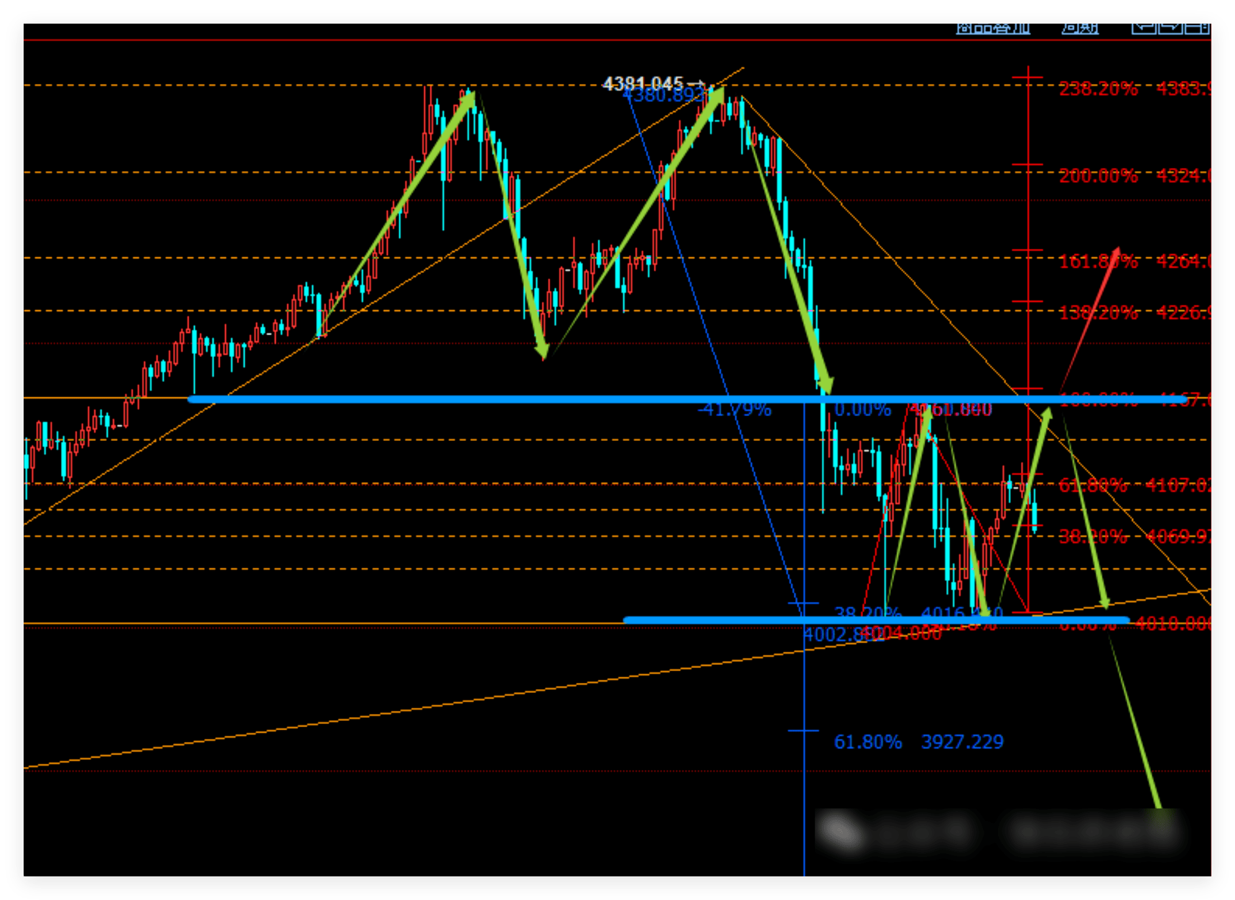This screenshot has width=1235, height=900.
Task: Click the -41.79% blue percentage label
Action: click(734, 409)
